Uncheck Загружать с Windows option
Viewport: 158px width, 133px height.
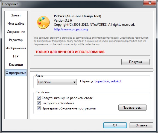tap(39, 103)
